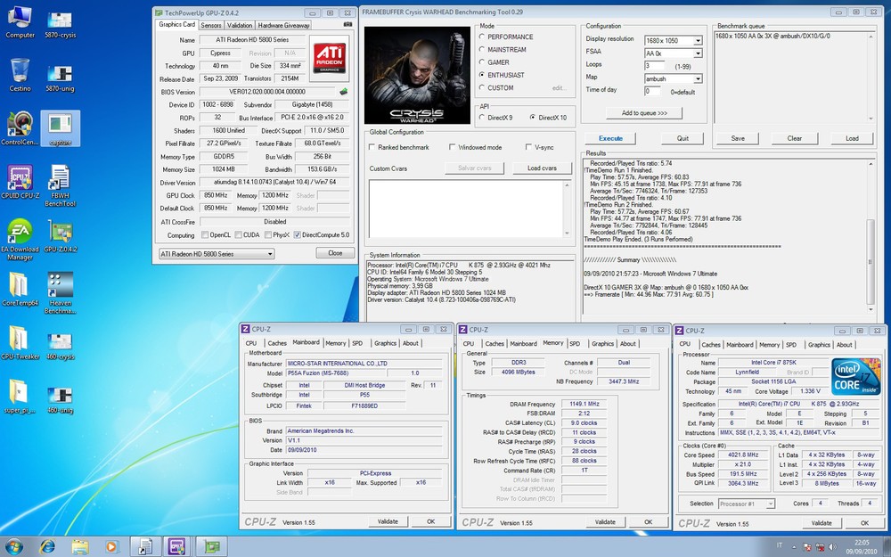Toggle V-sync checkbox
Screen dimensions: 891x557
528,147
